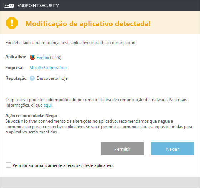Click the yellow warning exclamation icon

(12, 23)
